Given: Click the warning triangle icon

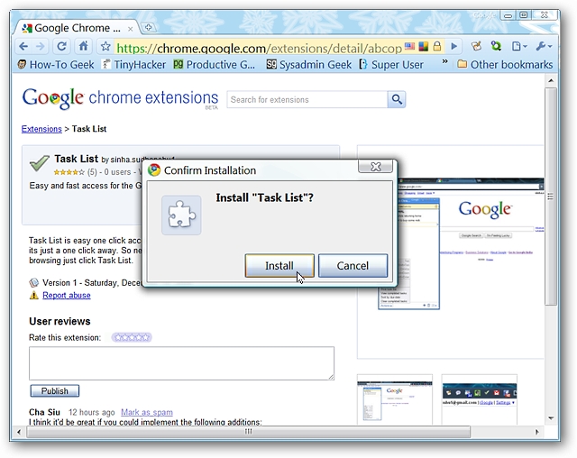Looking at the screenshot, I should coord(34,295).
